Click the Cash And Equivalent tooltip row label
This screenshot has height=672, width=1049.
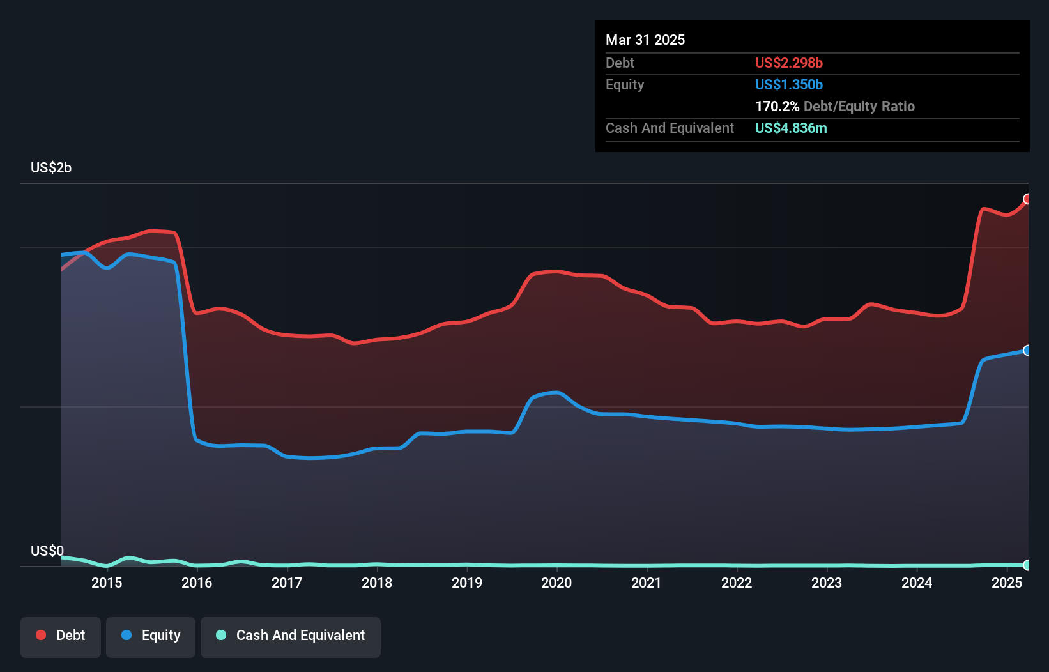(670, 128)
